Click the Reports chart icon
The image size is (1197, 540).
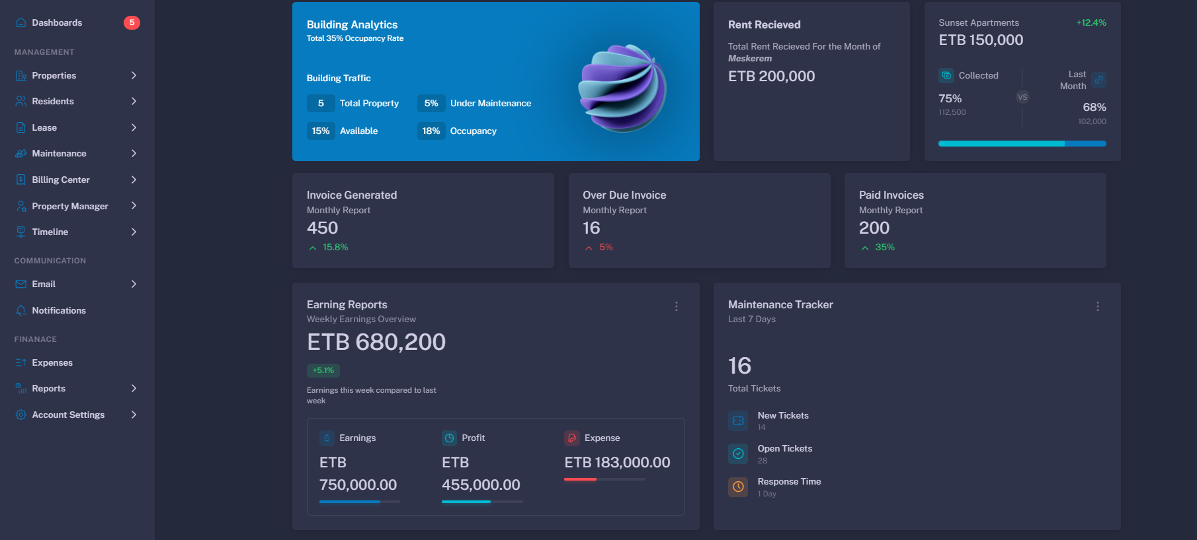click(x=21, y=388)
